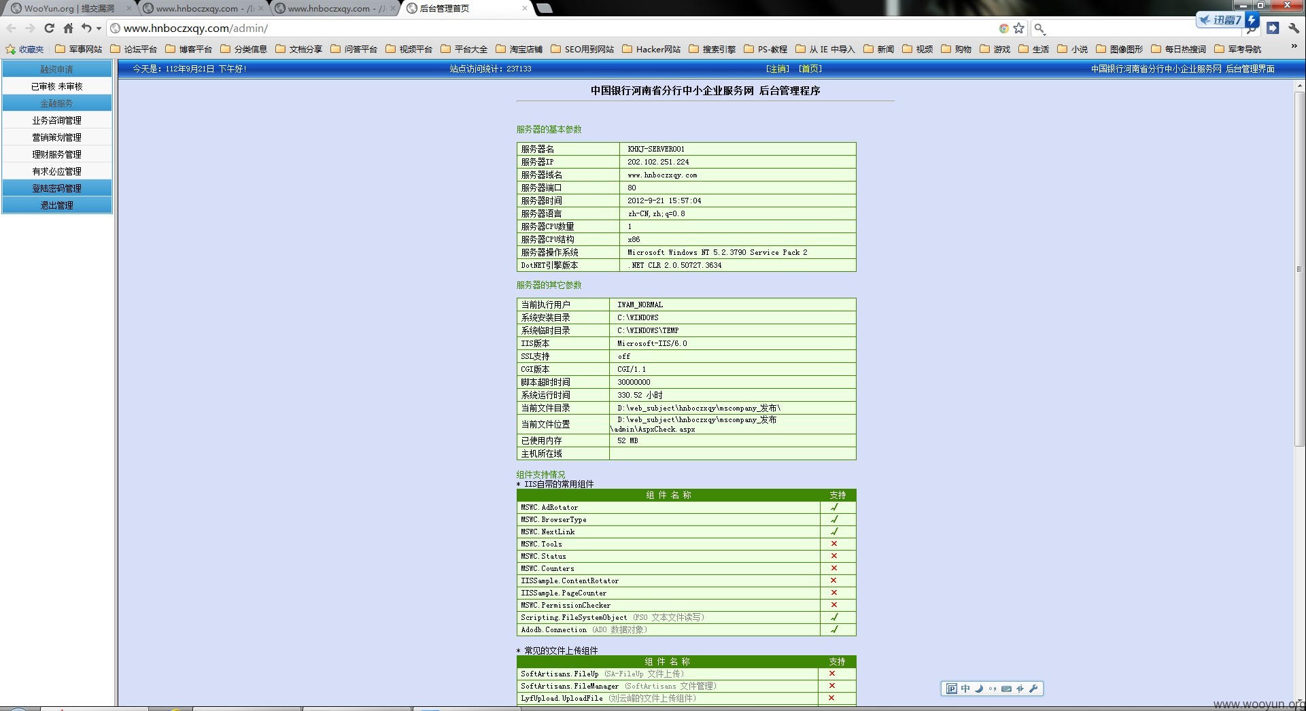
Task: Open 有求必应管理 in sidebar
Action: [x=57, y=171]
